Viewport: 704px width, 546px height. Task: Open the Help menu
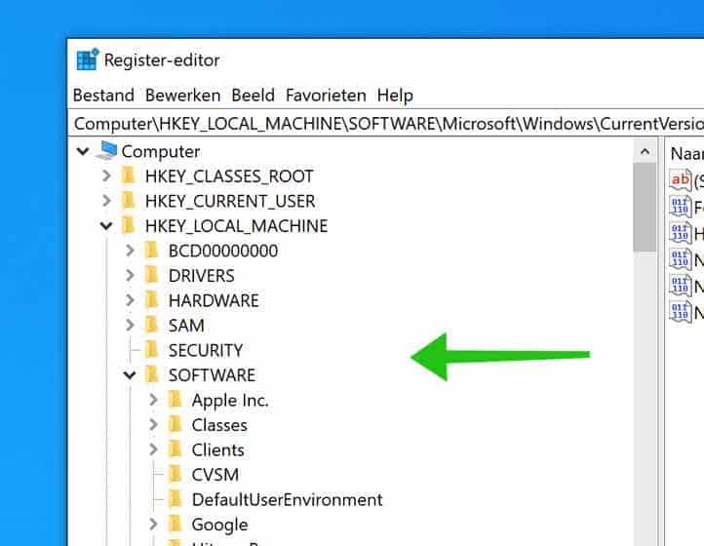(395, 96)
